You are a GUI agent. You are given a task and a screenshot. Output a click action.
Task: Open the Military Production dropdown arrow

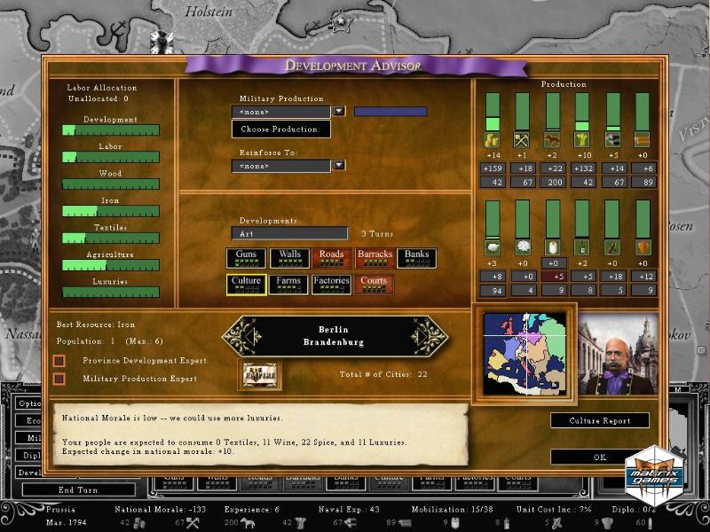(339, 112)
